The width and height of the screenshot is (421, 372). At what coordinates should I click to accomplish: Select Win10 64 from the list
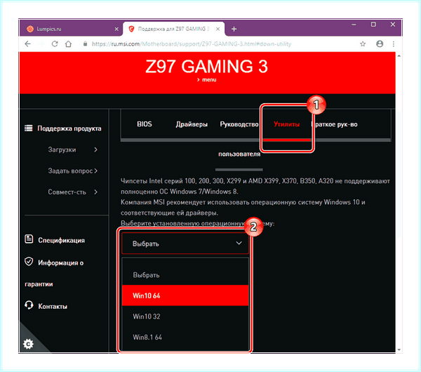coord(185,295)
